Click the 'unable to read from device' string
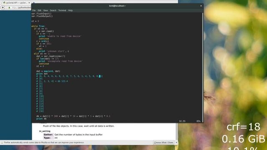The image size is (267, 150). pyautogui.click(x=64, y=36)
